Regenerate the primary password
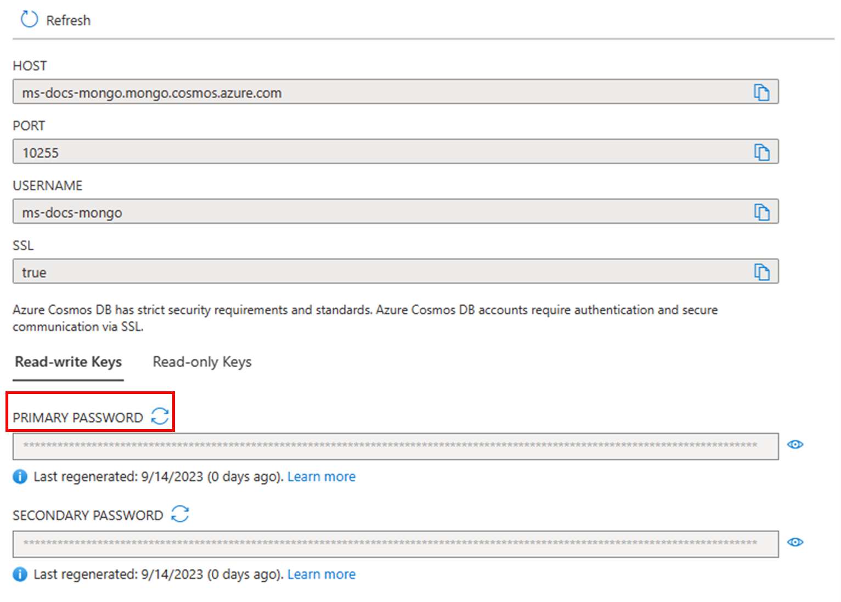841x602 pixels. tap(160, 416)
